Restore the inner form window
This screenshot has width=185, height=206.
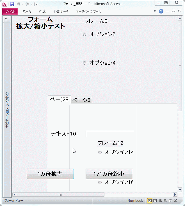(173, 12)
